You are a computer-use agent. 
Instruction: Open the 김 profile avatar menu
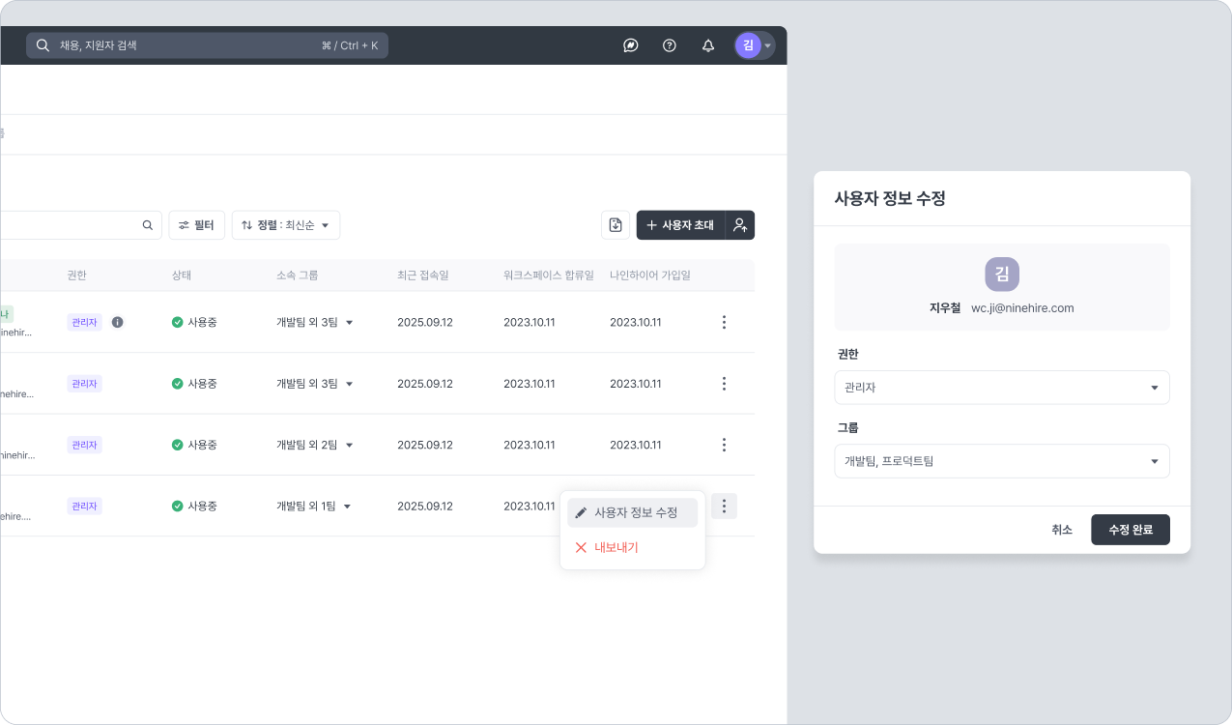[x=754, y=45]
